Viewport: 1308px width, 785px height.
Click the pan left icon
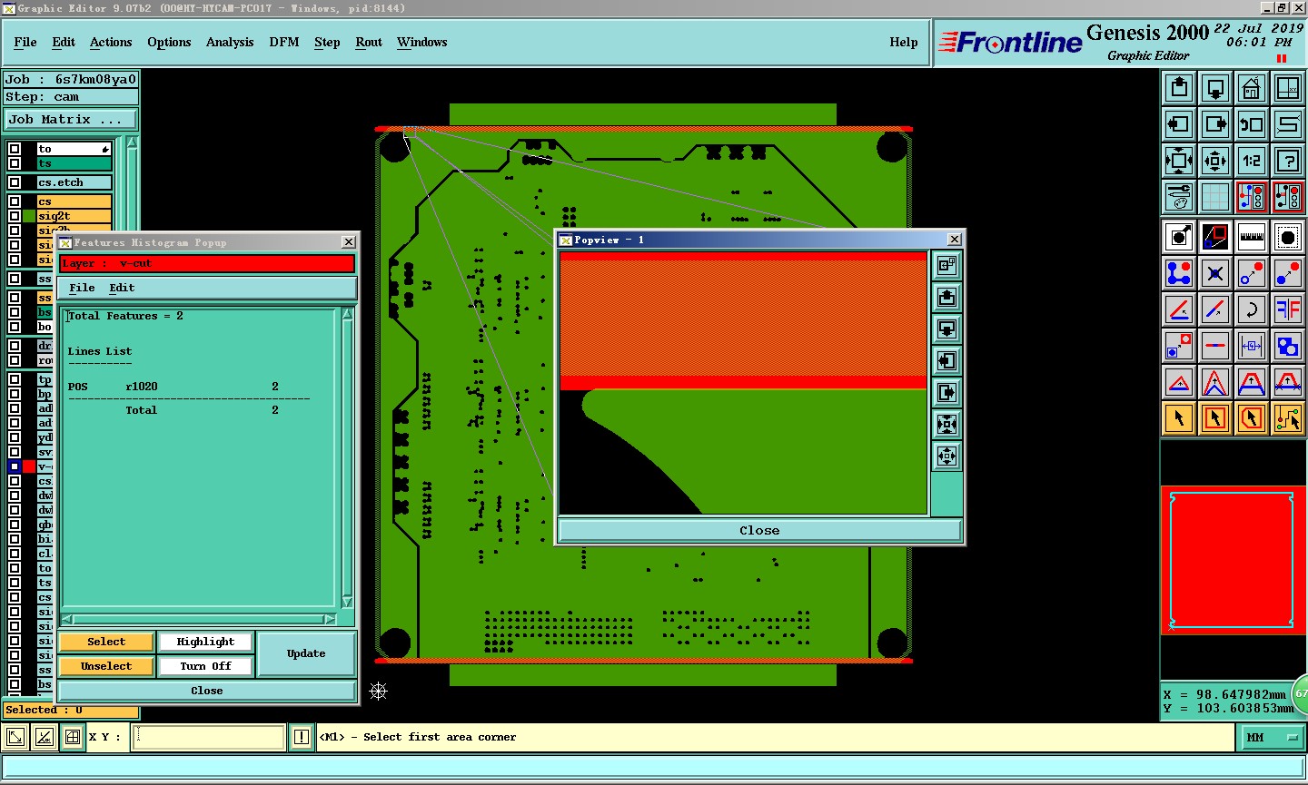1179,124
